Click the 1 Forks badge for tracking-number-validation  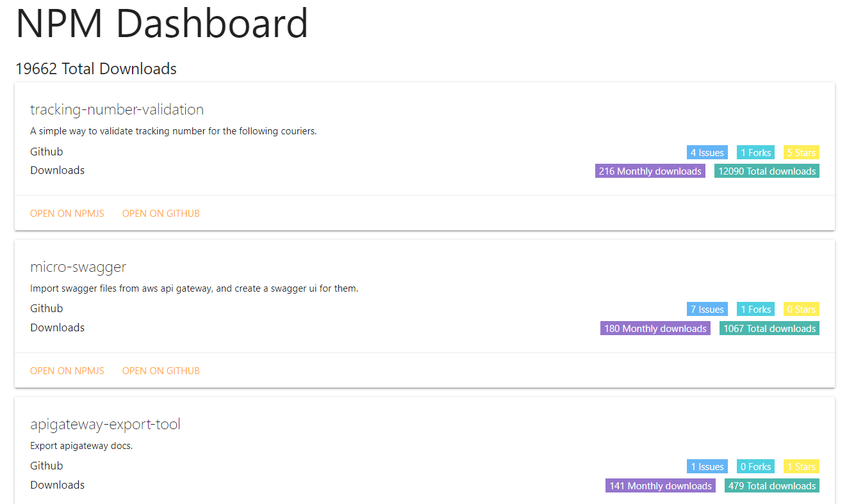pos(755,152)
